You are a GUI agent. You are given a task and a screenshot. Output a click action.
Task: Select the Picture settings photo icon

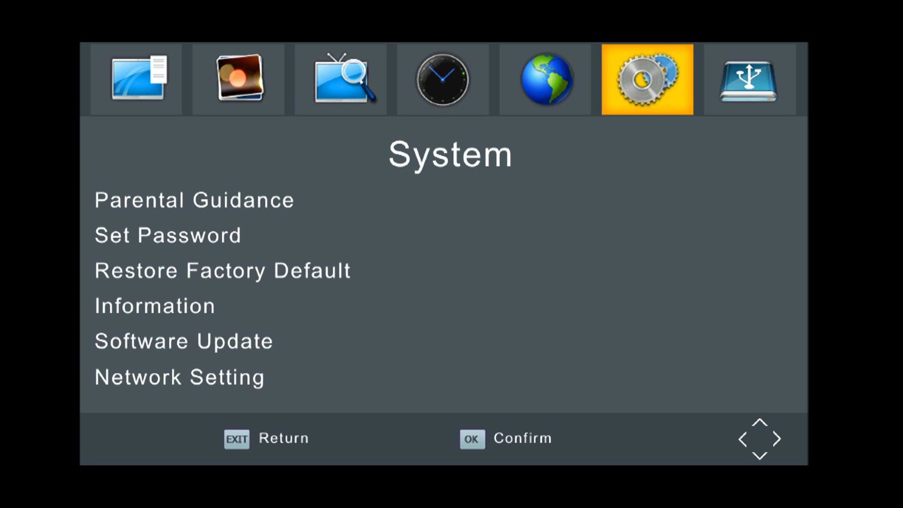click(239, 80)
